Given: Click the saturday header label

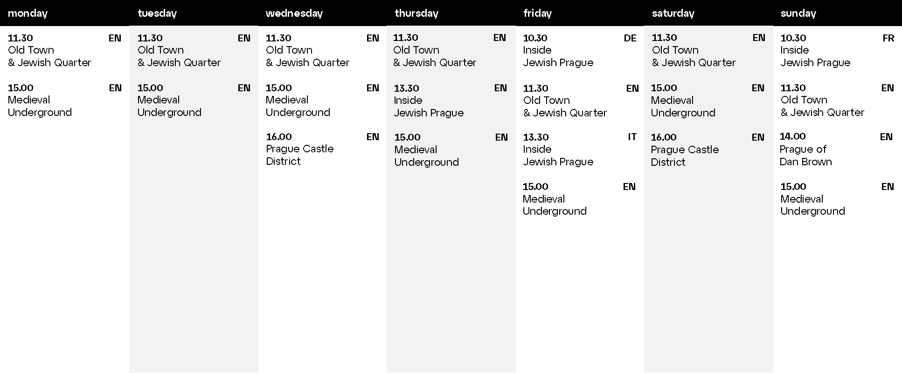Looking at the screenshot, I should (x=673, y=13).
